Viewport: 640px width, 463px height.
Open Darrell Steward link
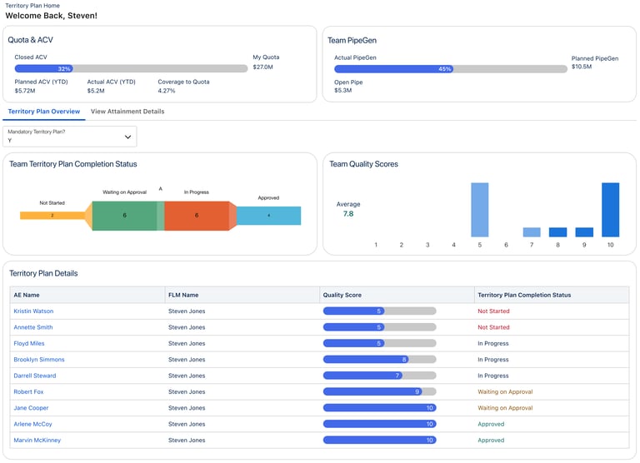click(35, 376)
